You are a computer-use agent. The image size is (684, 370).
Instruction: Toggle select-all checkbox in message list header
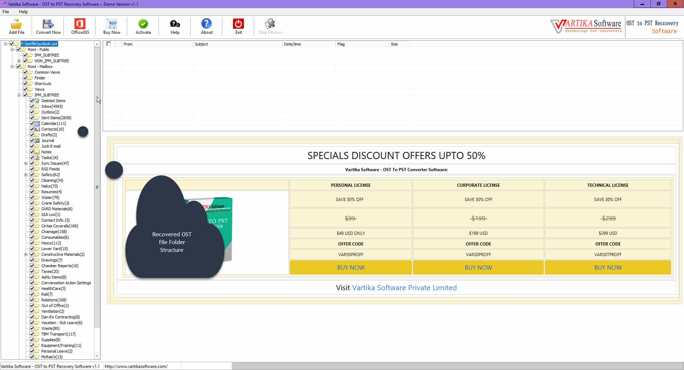coord(109,44)
